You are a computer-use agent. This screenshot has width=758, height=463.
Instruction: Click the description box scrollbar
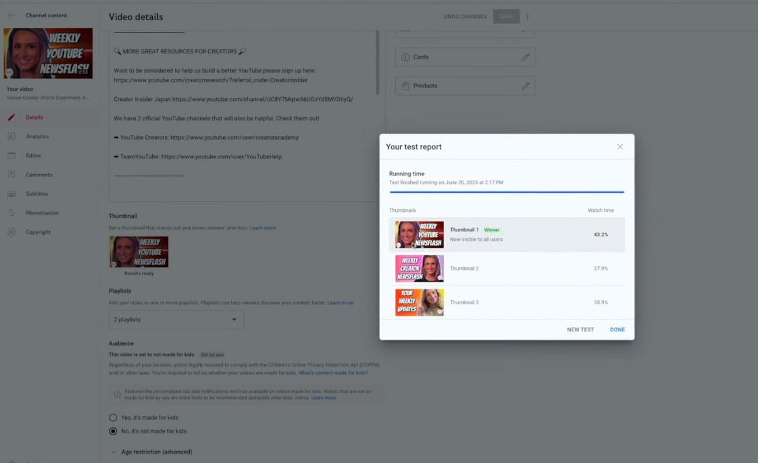(378, 64)
